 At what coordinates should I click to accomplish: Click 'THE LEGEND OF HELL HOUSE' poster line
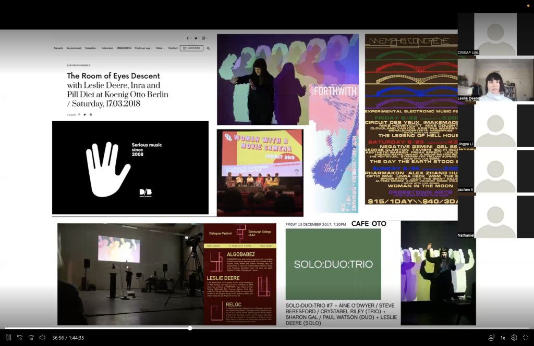tap(418, 135)
